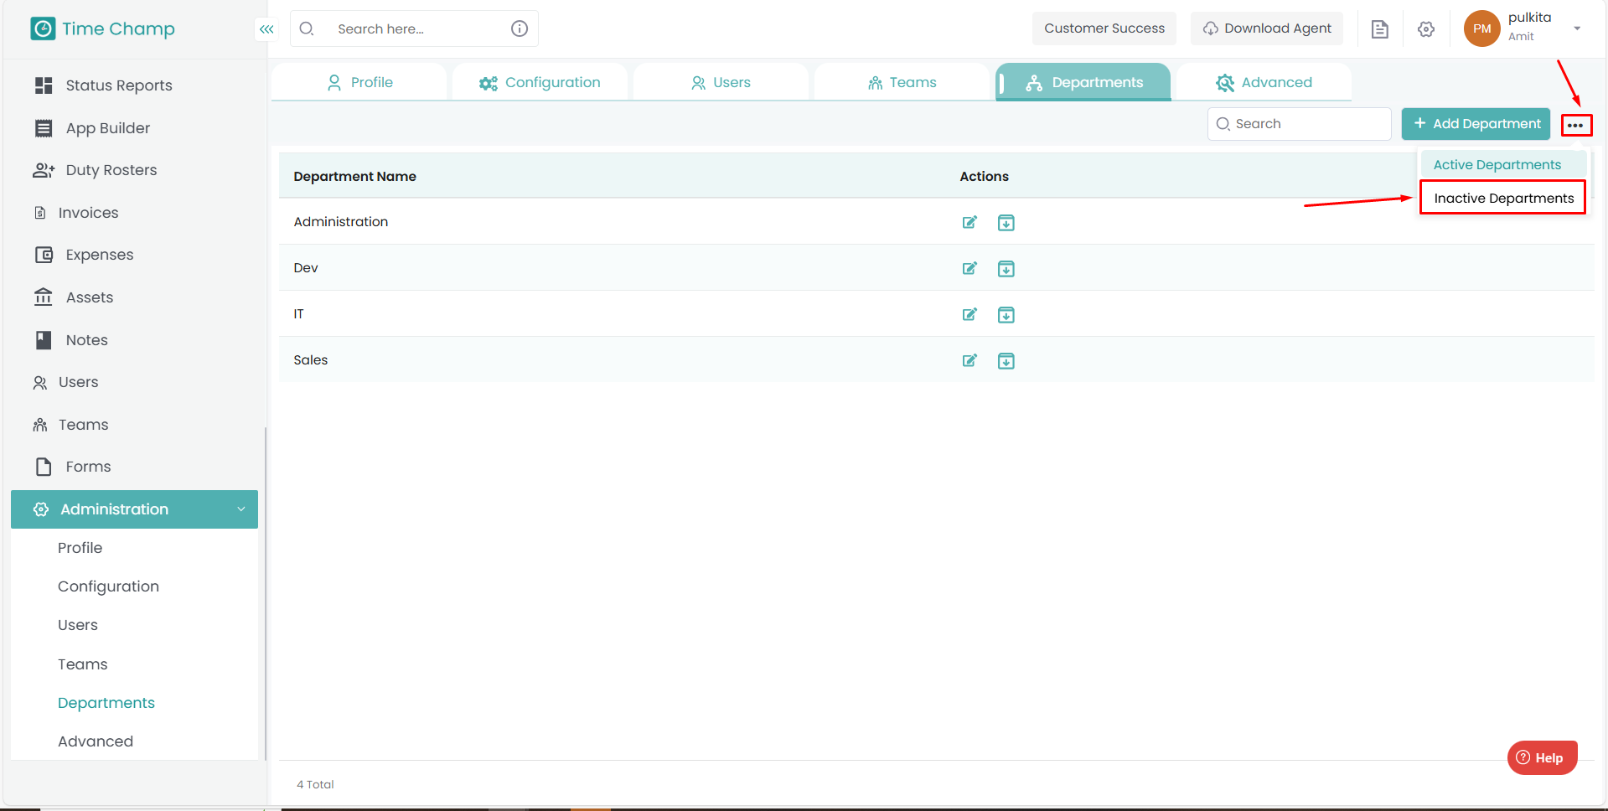This screenshot has width=1608, height=811.
Task: Click the Time Champ logo icon
Action: 43,28
